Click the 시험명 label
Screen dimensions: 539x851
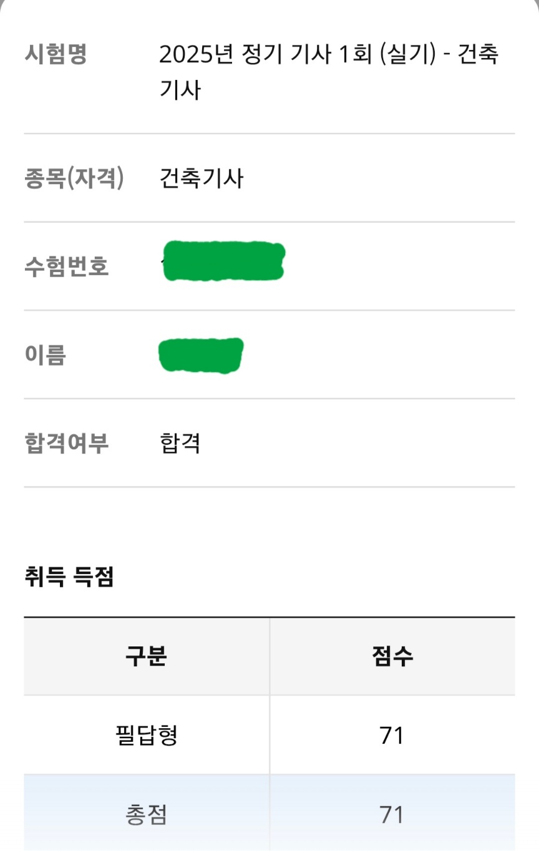pos(56,55)
